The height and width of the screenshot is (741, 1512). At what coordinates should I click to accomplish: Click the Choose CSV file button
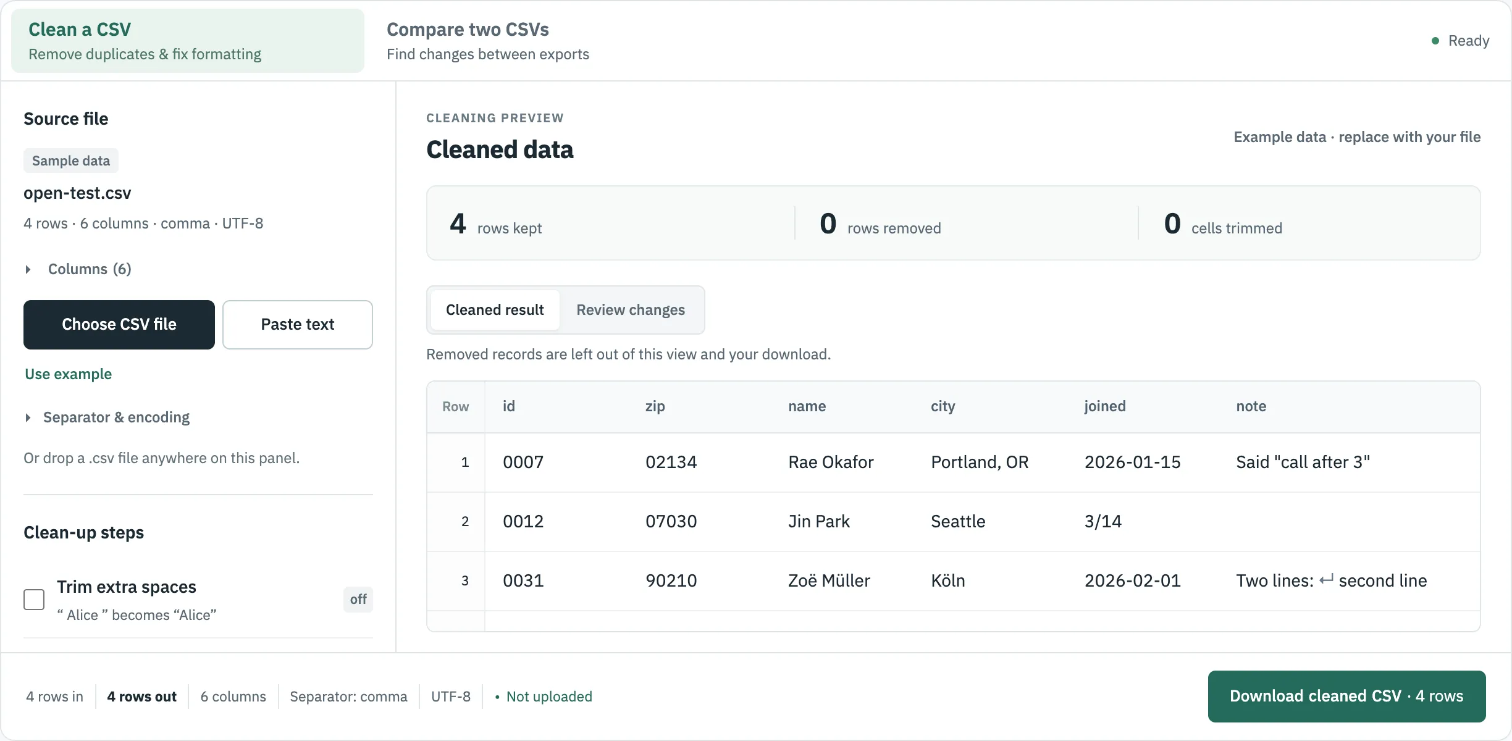pyautogui.click(x=119, y=325)
